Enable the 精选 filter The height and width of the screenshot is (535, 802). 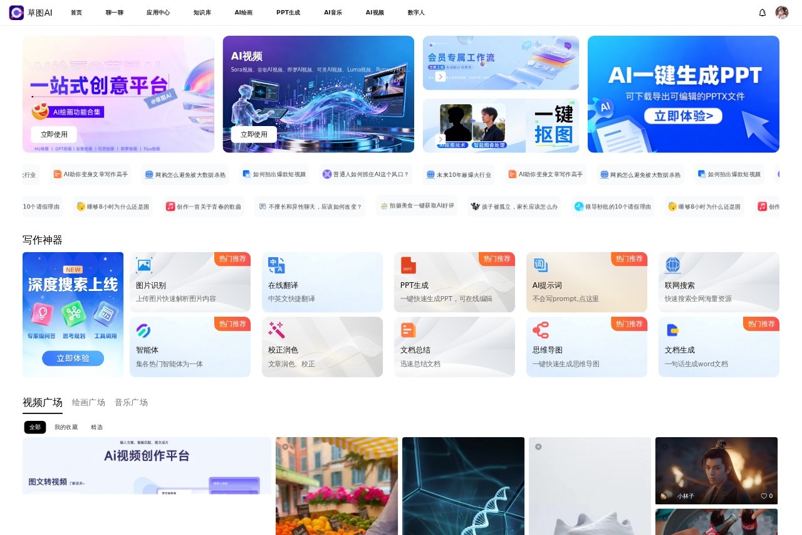click(96, 426)
